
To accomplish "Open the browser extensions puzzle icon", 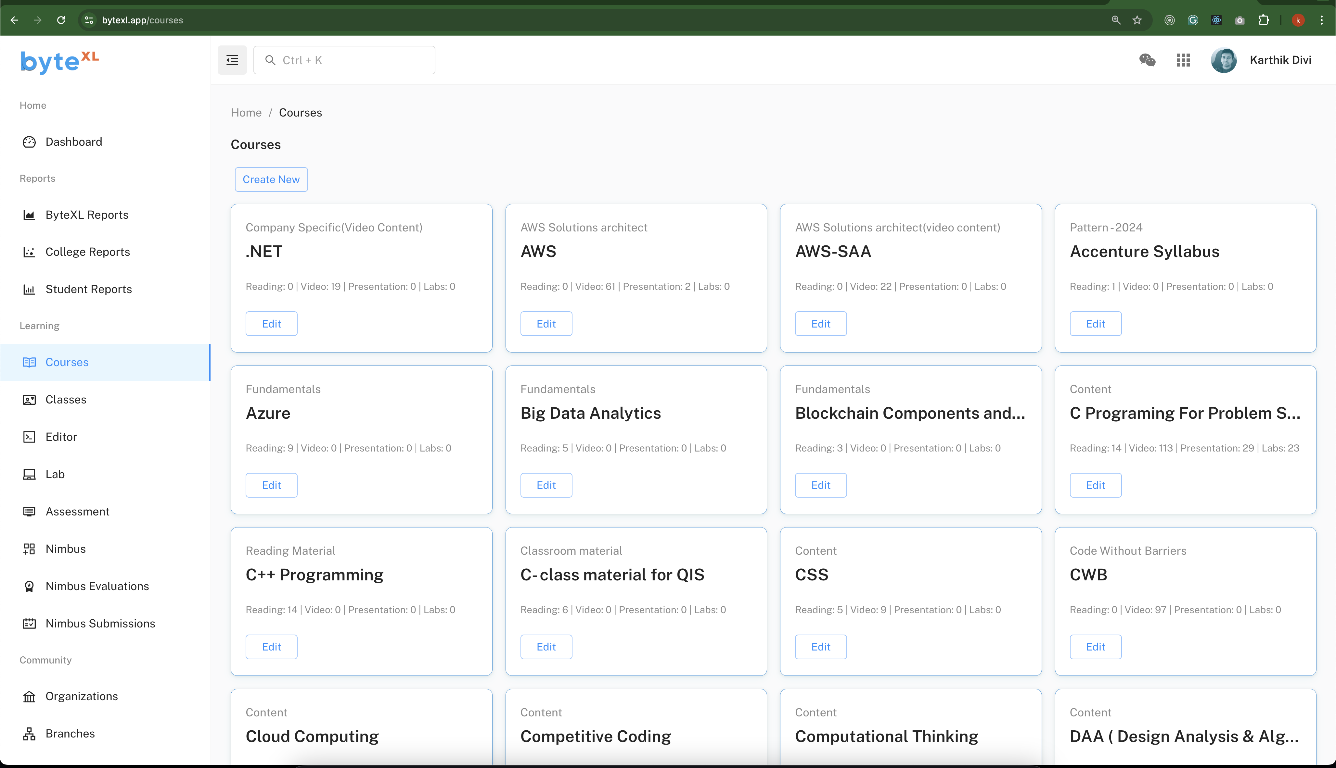I will pos(1263,20).
